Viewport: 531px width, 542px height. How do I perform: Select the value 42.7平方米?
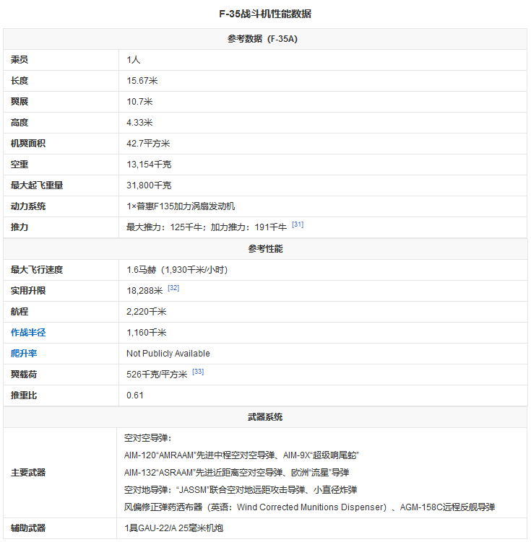pos(148,144)
